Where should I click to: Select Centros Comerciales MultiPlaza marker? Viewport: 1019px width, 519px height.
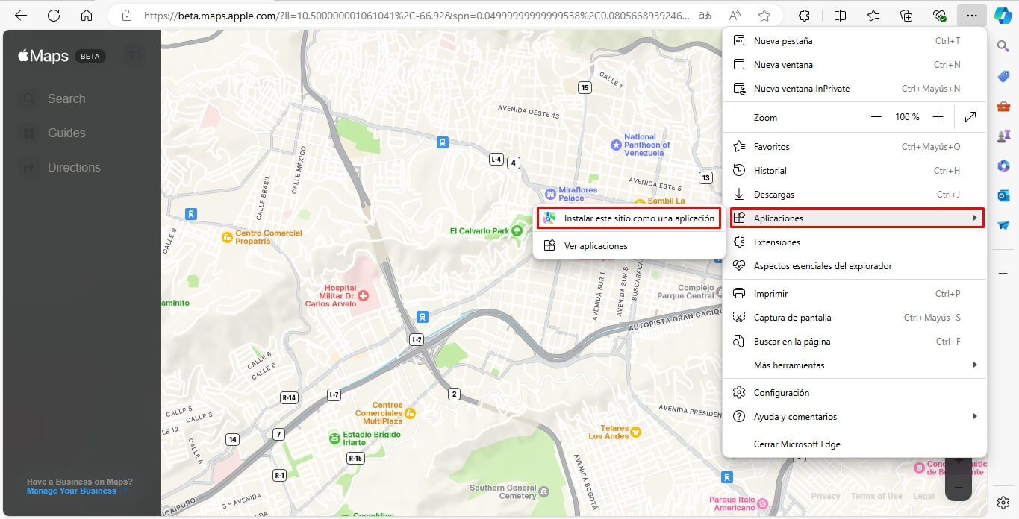(x=410, y=413)
